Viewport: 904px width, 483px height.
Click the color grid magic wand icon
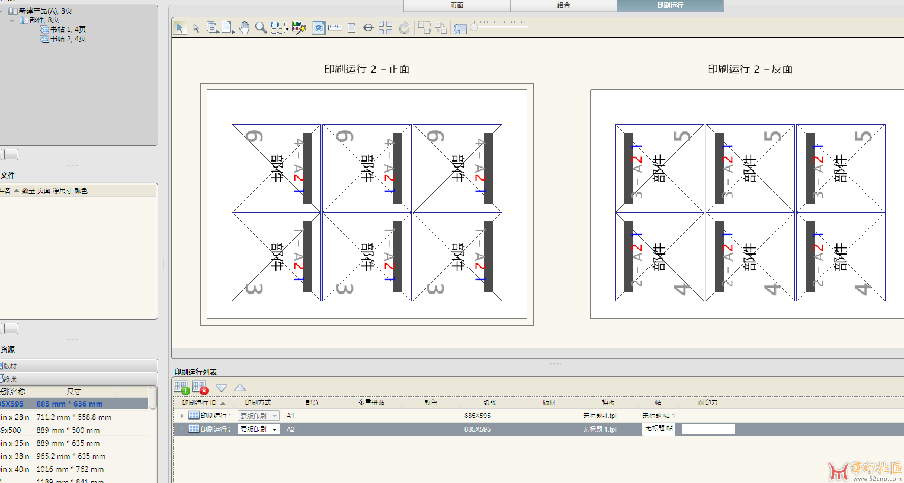[299, 28]
